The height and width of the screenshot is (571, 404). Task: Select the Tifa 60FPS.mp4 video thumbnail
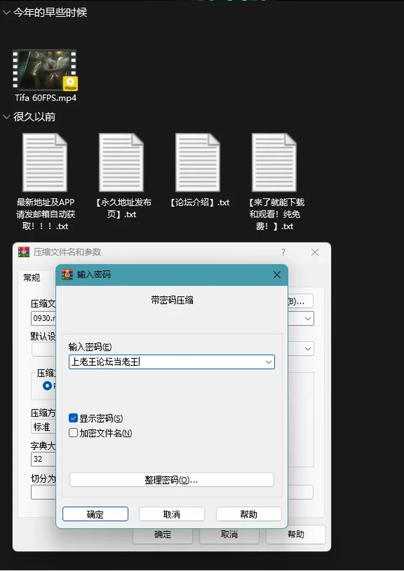pyautogui.click(x=45, y=70)
